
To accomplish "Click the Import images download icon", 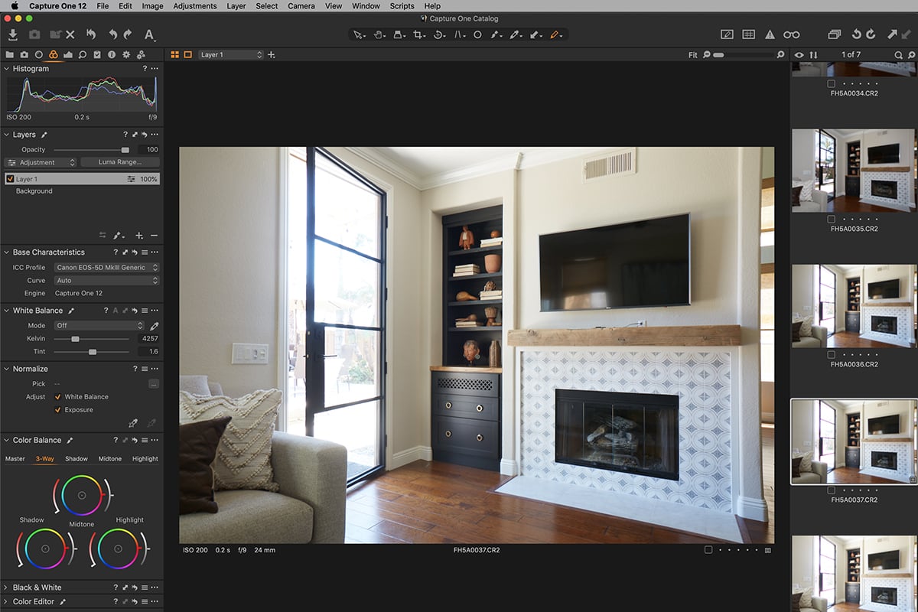I will point(13,34).
